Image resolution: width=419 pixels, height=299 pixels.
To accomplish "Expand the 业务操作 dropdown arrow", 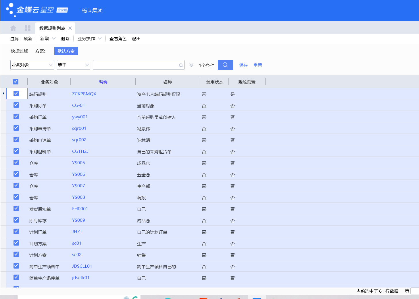I will tap(100, 38).
